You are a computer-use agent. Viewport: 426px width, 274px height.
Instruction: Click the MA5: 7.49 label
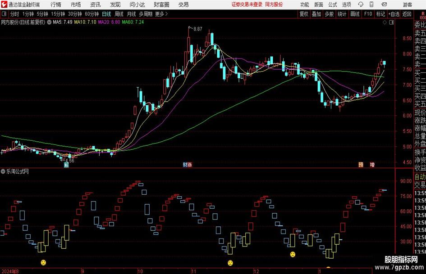tap(63, 22)
